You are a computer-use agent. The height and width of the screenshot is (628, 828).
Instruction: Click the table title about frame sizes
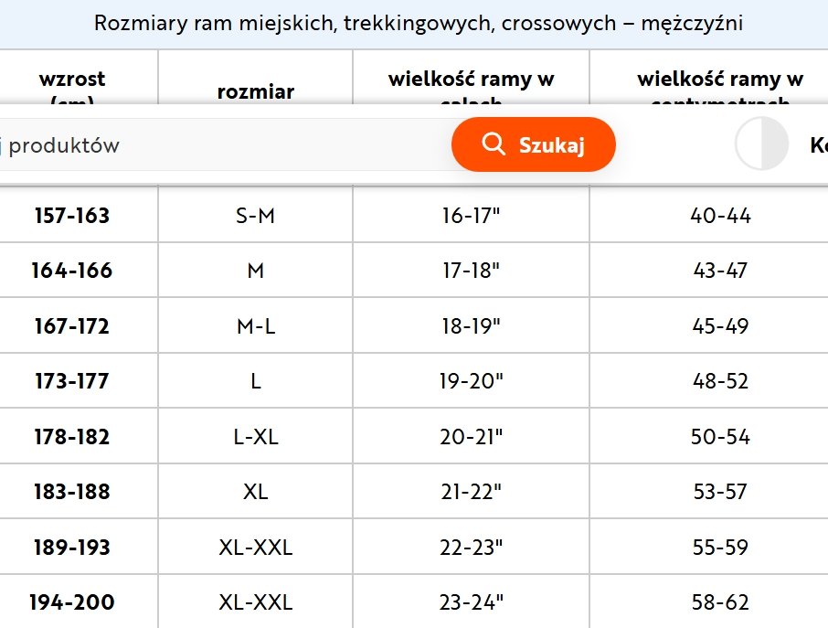(418, 23)
